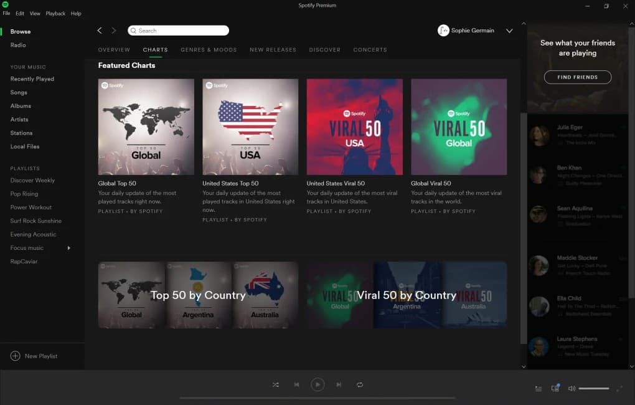Image resolution: width=635 pixels, height=405 pixels.
Task: Mute sound with the speaker icon
Action: tap(571, 388)
